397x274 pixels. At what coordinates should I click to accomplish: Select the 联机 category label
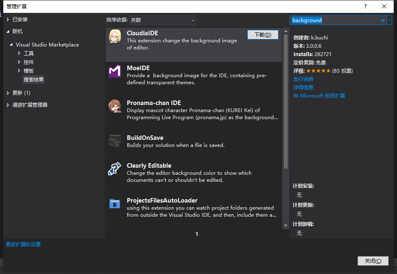tap(17, 31)
